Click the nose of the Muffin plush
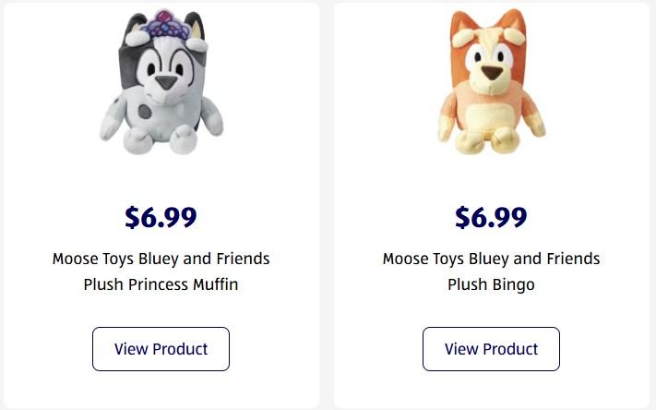The width and height of the screenshot is (656, 410). [164, 85]
